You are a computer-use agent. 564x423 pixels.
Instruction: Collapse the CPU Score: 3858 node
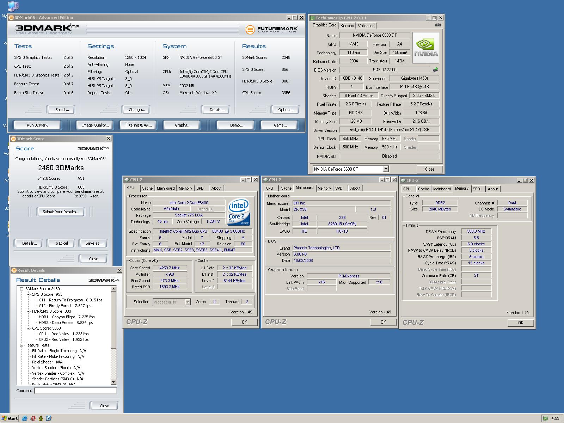coord(29,328)
